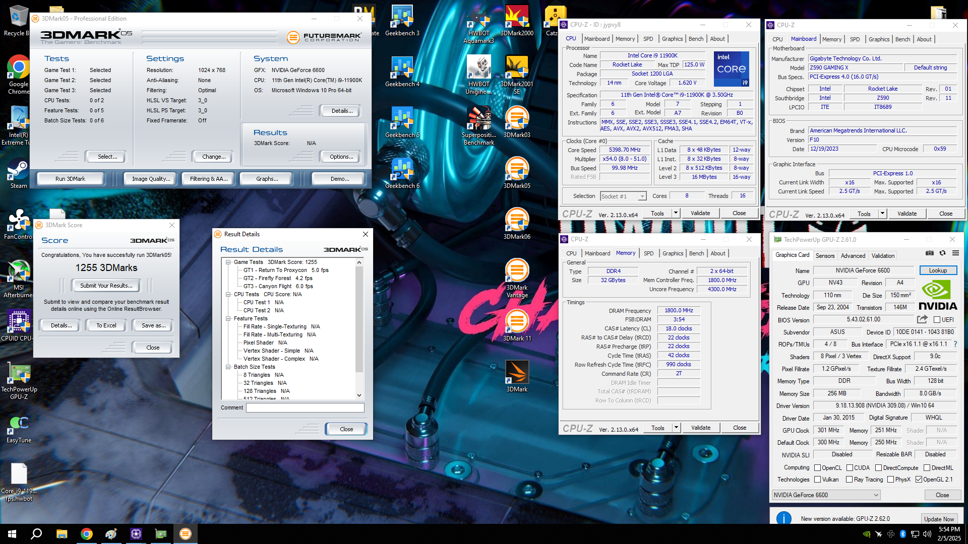Open the Sensors tab in GPU-Z
This screenshot has width=968, height=544.
[825, 256]
